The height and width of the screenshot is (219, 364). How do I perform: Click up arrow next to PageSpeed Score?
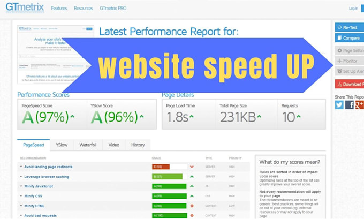coord(72,116)
